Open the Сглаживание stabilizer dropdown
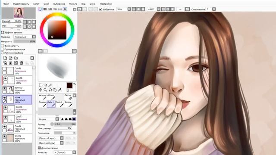This screenshot has width=276, height=155. coord(214,9)
